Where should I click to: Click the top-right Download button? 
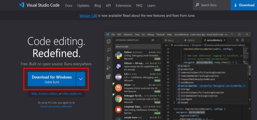click(244, 5)
